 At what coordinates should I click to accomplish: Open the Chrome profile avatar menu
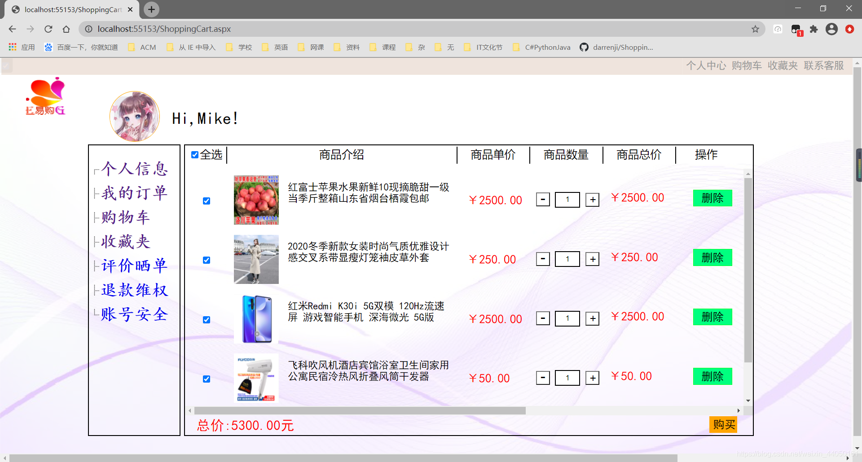click(x=831, y=29)
